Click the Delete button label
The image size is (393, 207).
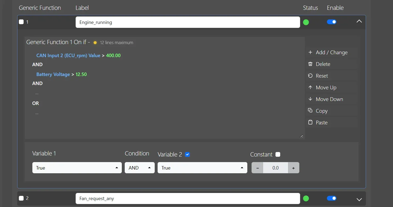pyautogui.click(x=323, y=64)
